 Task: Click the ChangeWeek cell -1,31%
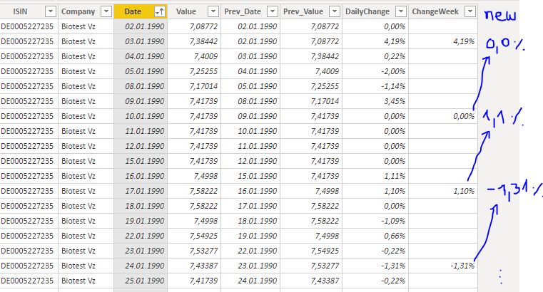click(443, 266)
